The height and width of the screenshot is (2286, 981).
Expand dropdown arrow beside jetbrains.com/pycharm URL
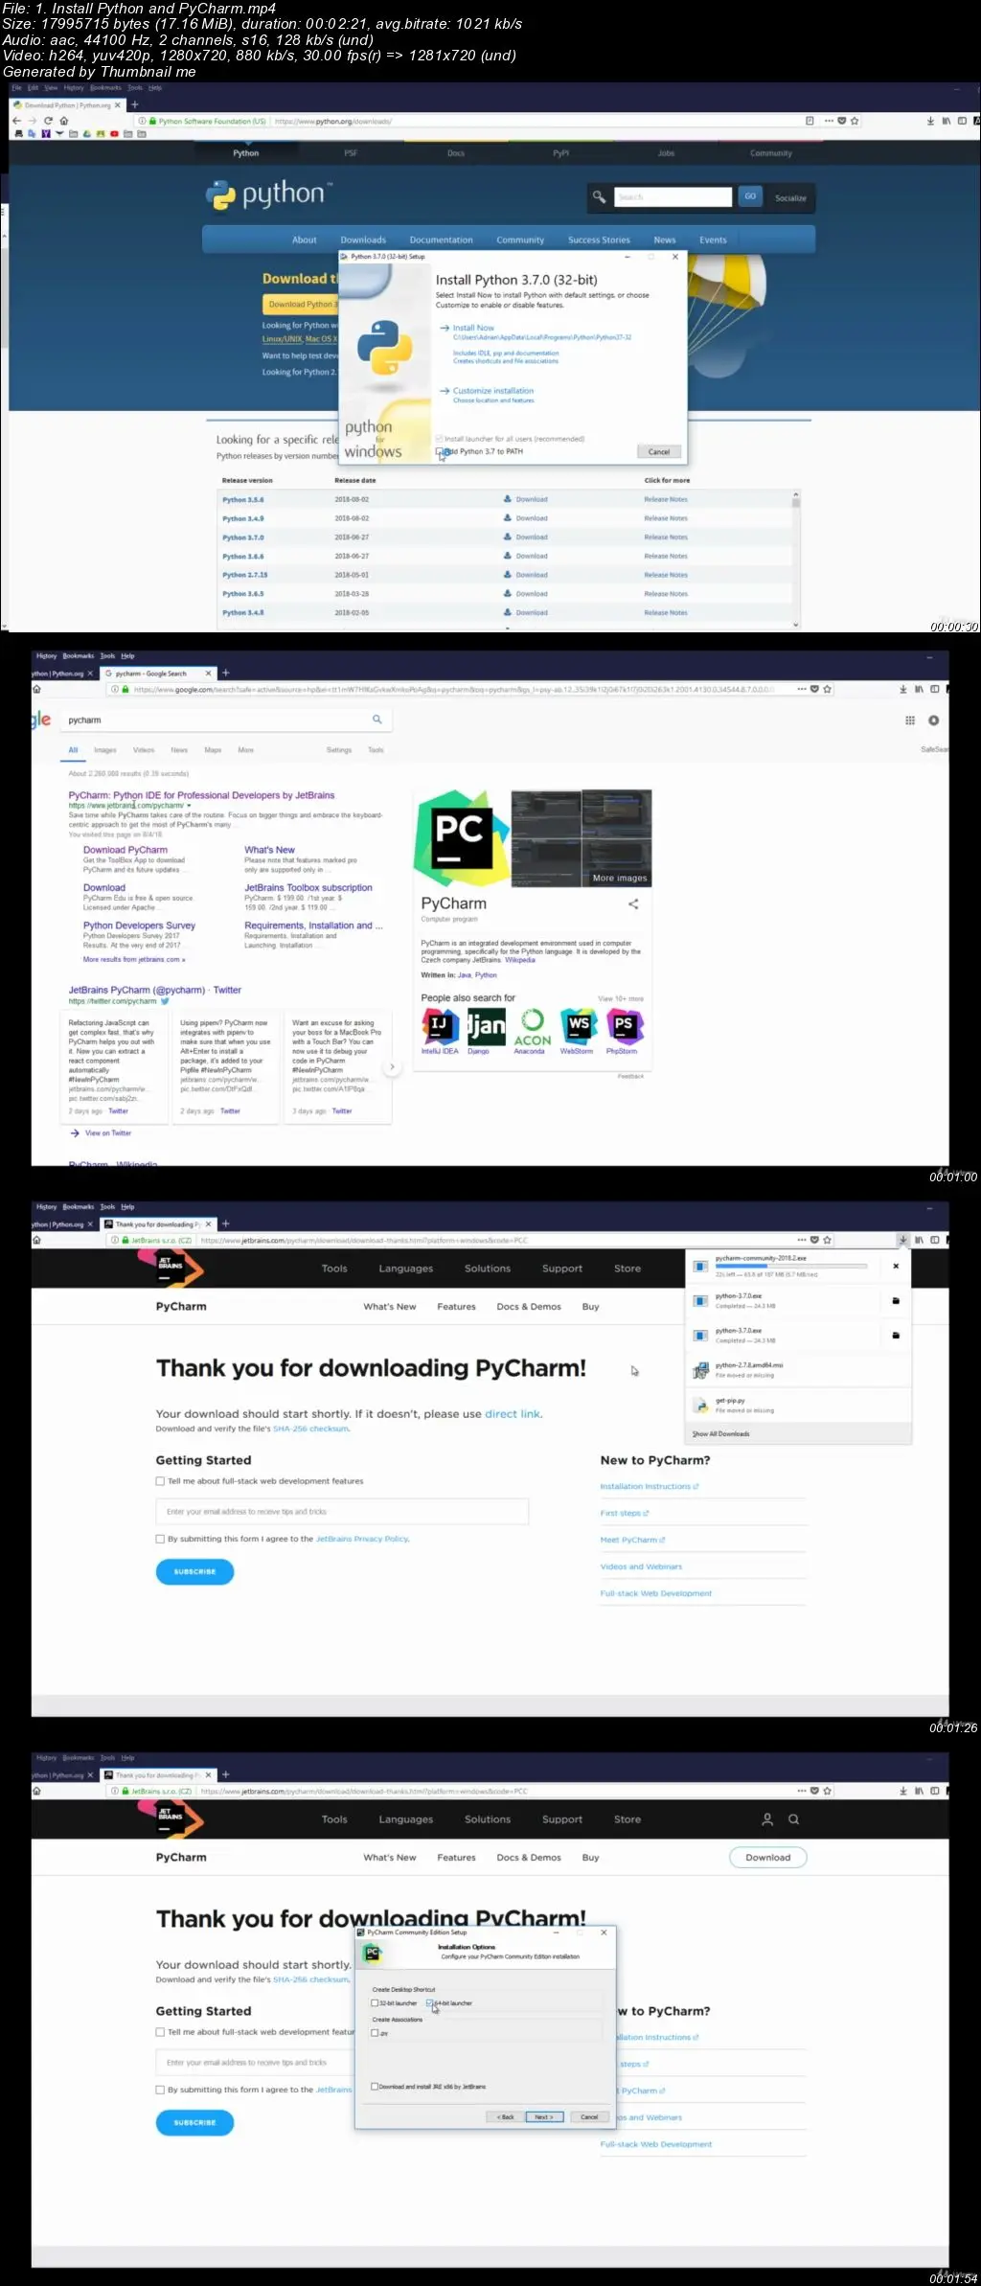189,806
